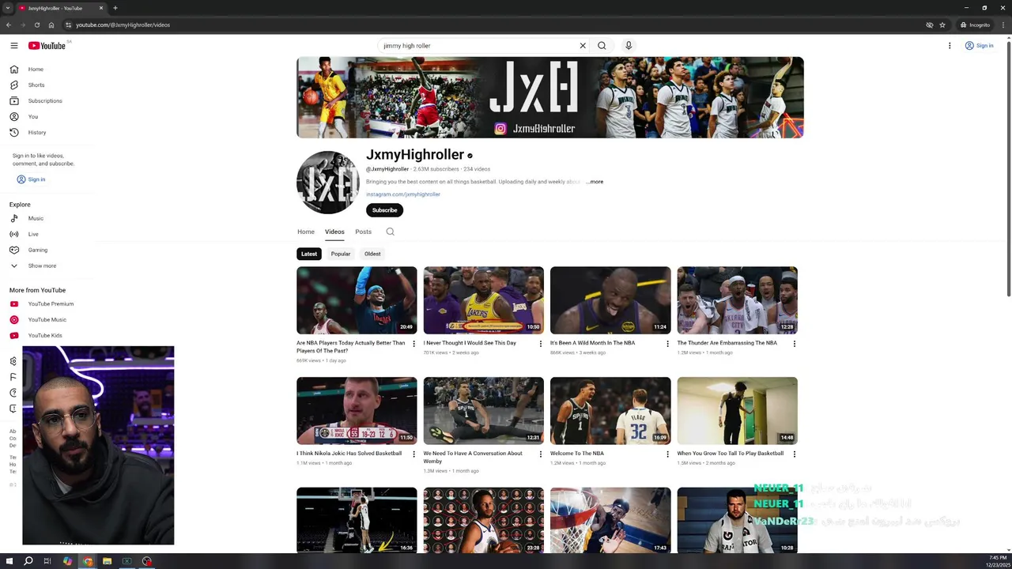Start voice search with the microphone
This screenshot has width=1012, height=569.
click(629, 46)
